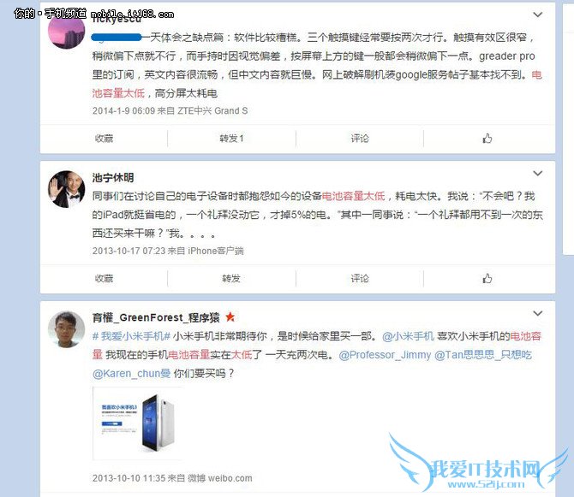Open the @小米手机 mention link

pyautogui.click(x=408, y=336)
